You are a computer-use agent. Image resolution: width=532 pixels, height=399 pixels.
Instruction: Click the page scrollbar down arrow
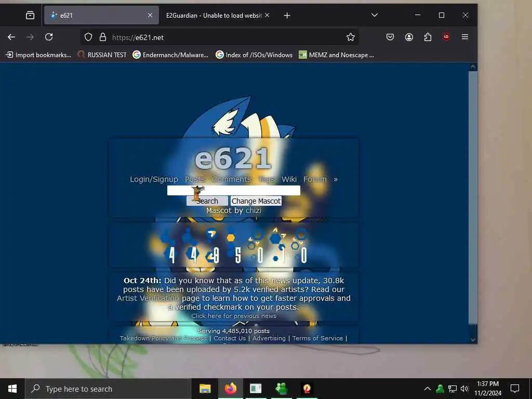pos(473,339)
